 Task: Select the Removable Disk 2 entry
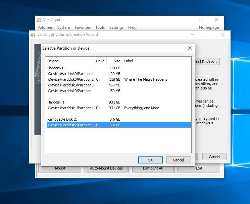(62, 119)
